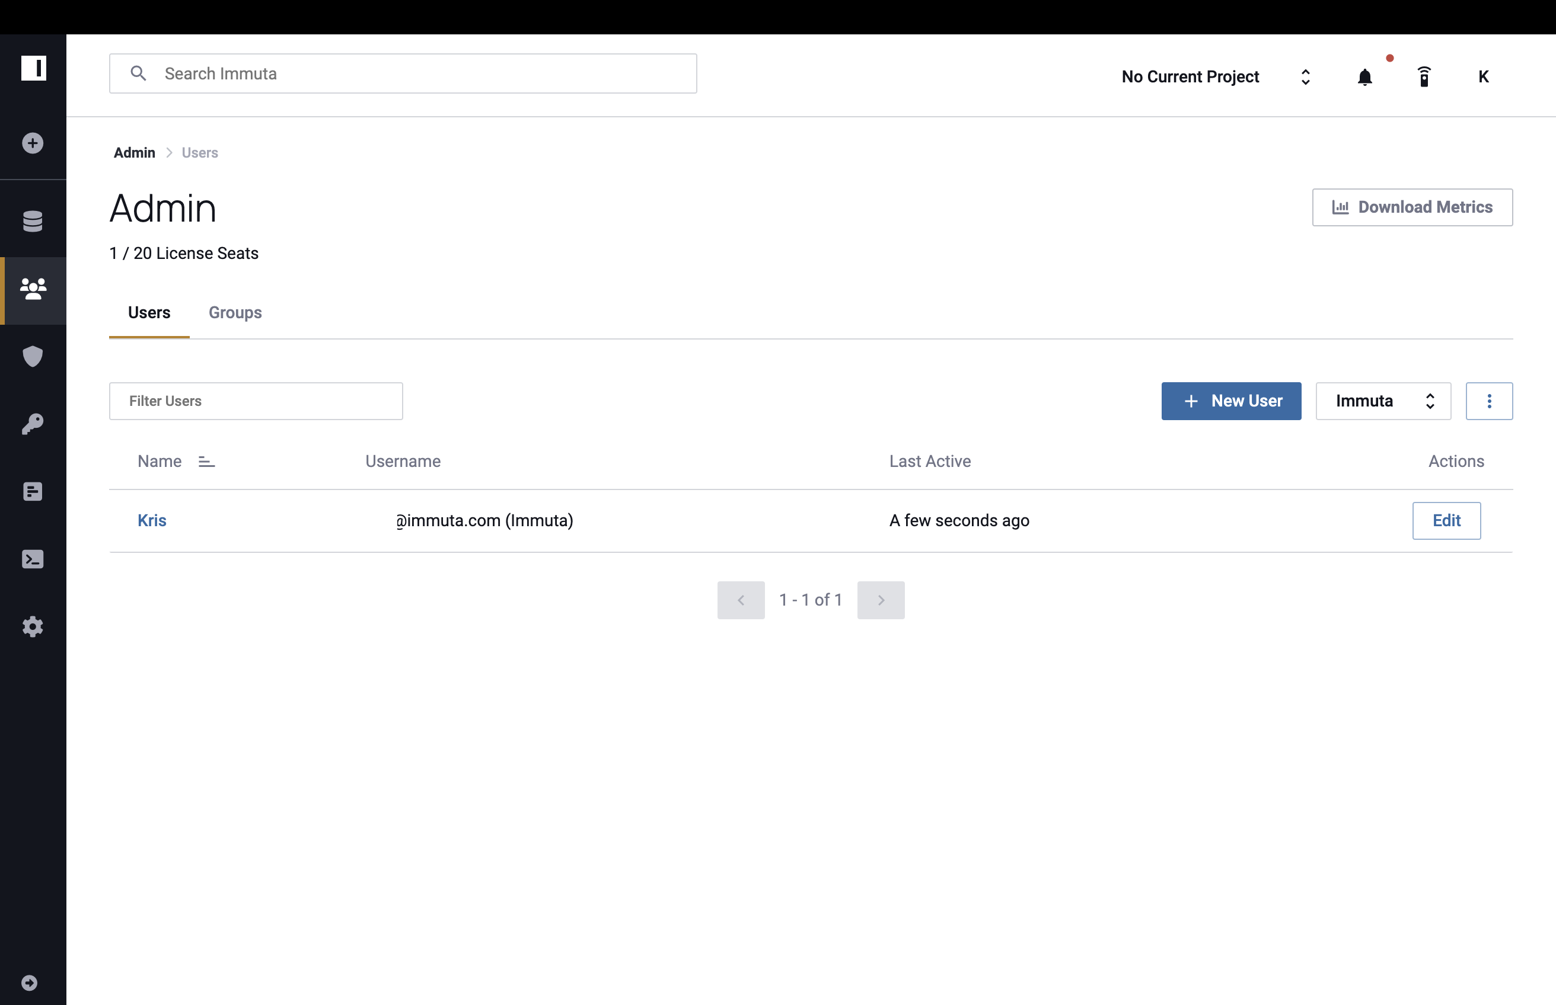Screen dimensions: 1556x1005
Task: Open the No Current Project selector
Action: 1216,77
